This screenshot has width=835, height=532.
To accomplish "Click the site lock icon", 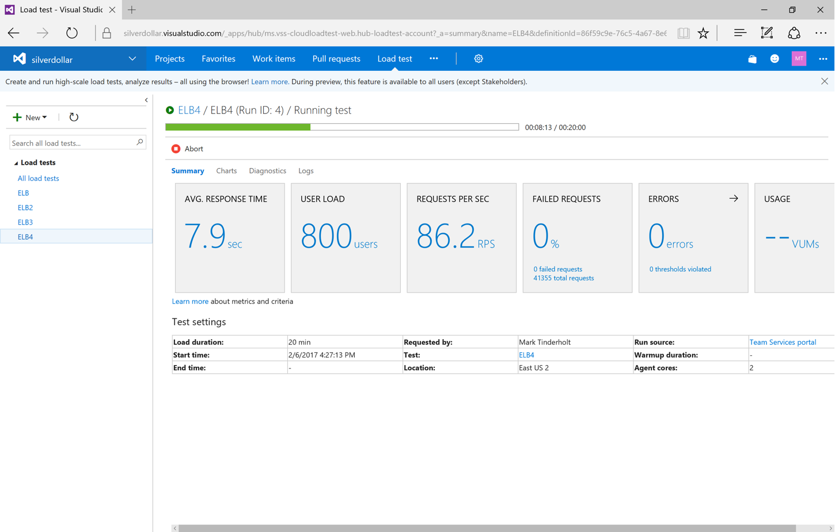I will click(107, 33).
